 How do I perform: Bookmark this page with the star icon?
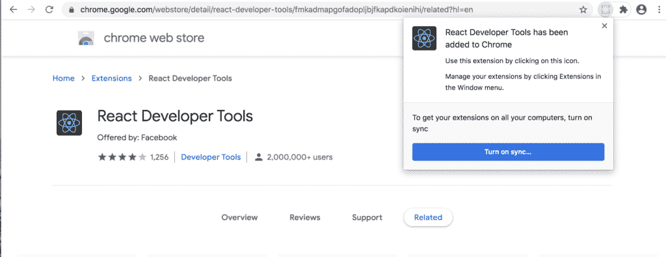click(x=583, y=9)
